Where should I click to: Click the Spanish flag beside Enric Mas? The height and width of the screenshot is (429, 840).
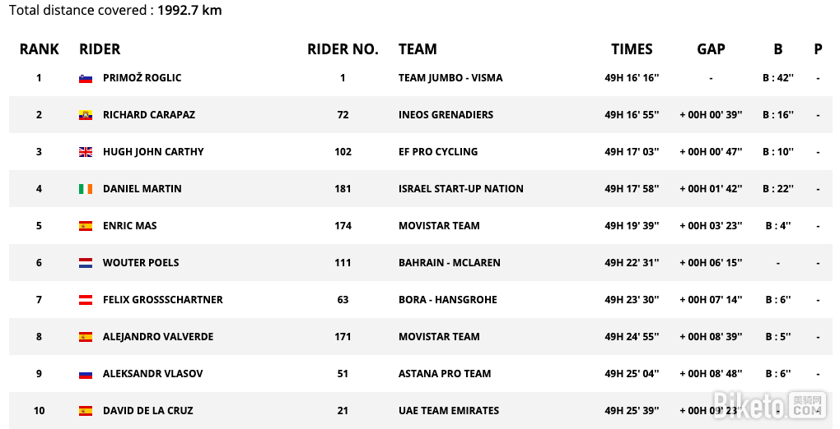coord(85,226)
